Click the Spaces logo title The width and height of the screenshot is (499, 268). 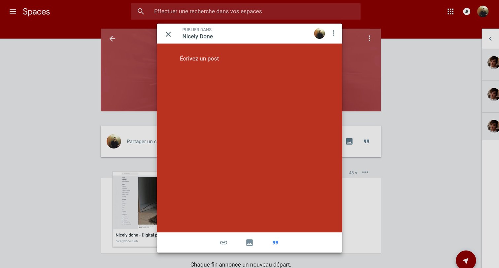[36, 12]
